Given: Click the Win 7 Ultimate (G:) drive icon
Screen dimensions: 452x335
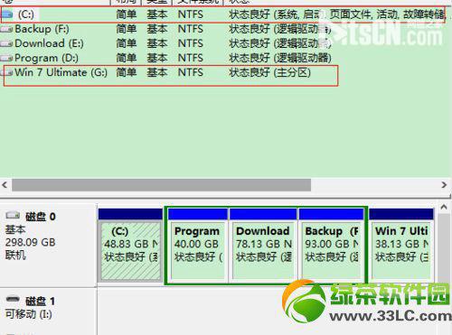Looking at the screenshot, I should click(6, 72).
